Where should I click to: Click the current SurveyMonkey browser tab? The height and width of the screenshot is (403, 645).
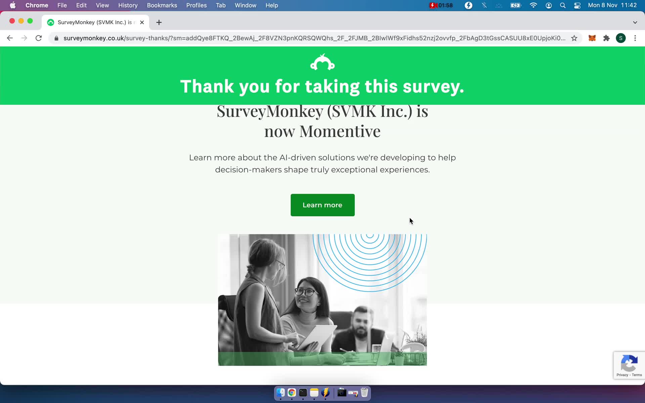(93, 22)
